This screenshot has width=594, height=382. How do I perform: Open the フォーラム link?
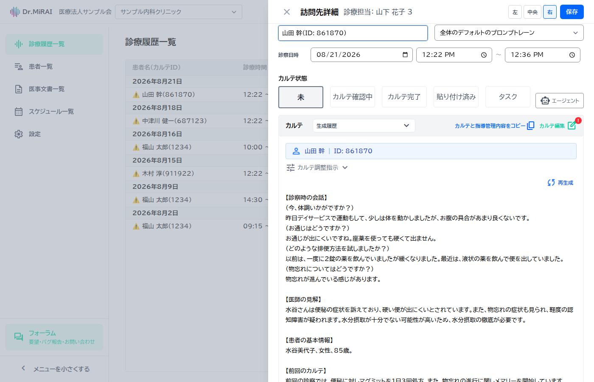tap(54, 337)
